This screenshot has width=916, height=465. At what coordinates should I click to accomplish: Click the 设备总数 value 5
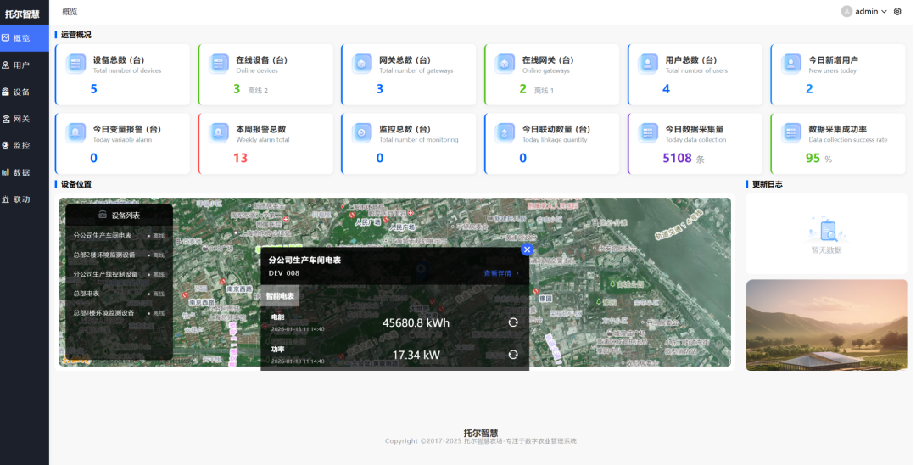[93, 89]
